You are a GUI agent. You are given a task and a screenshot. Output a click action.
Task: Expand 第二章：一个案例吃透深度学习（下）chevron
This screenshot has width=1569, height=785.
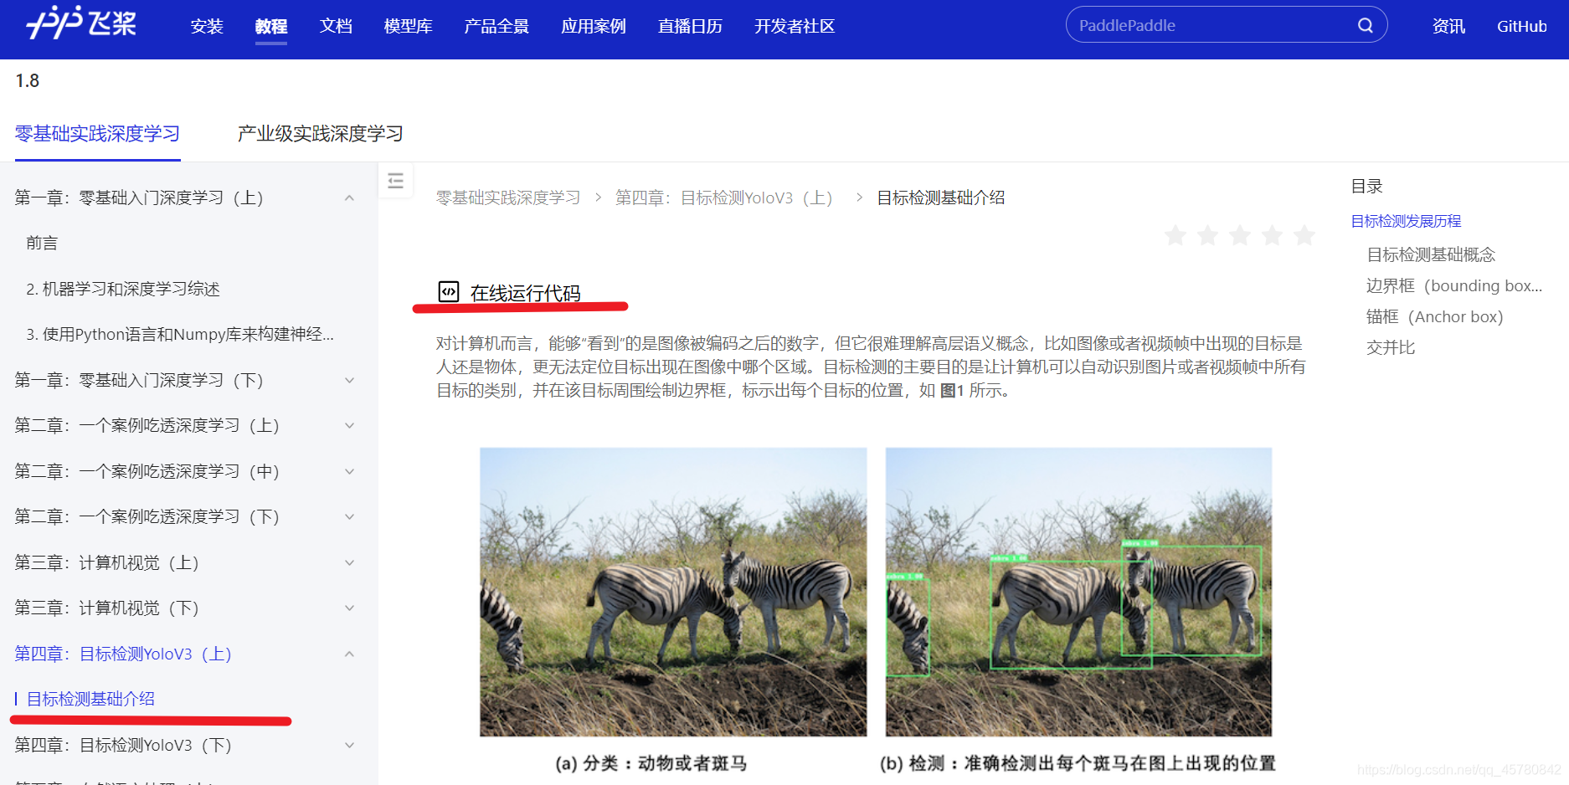click(349, 516)
